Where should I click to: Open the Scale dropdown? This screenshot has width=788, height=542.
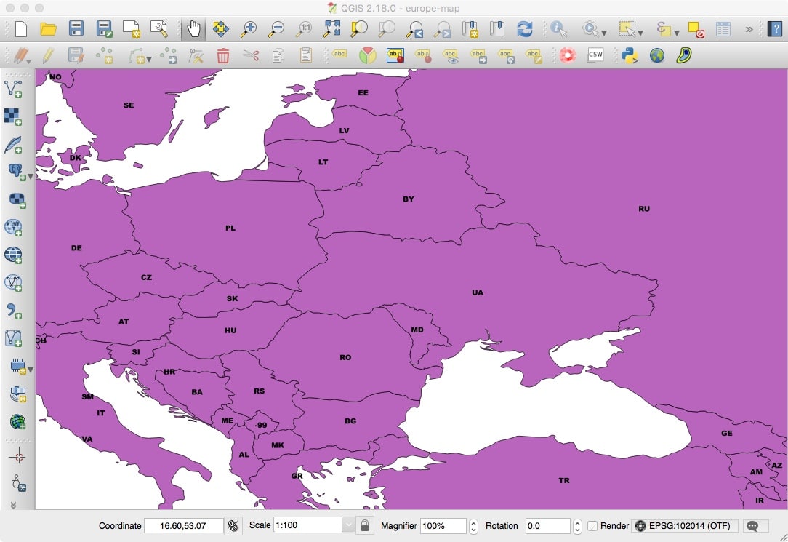coord(347,525)
